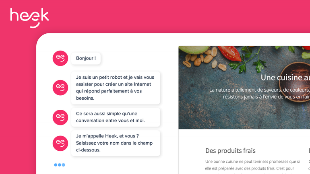The width and height of the screenshot is (310, 174).
Task: Click the wooden bowl in the hero image
Action: [295, 82]
